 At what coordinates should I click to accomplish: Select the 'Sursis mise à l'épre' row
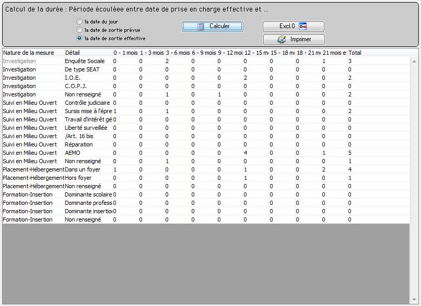pyautogui.click(x=206, y=111)
